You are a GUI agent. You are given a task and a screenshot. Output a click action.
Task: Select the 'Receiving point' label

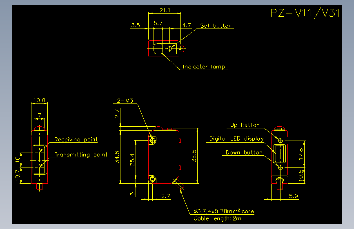click(x=76, y=139)
